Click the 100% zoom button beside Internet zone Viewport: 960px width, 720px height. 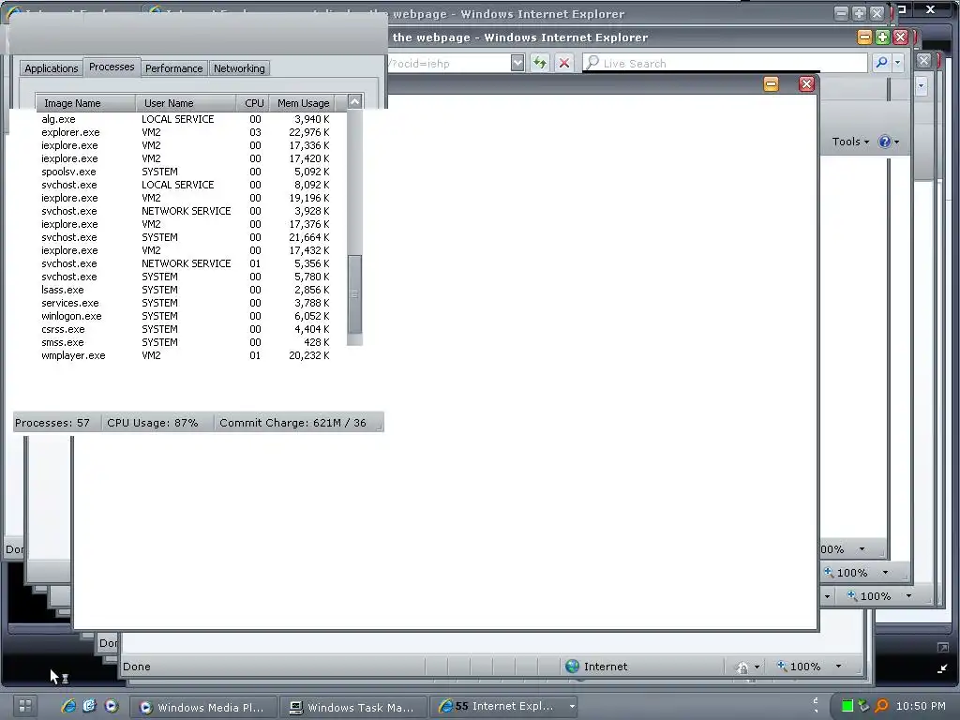[x=799, y=667]
